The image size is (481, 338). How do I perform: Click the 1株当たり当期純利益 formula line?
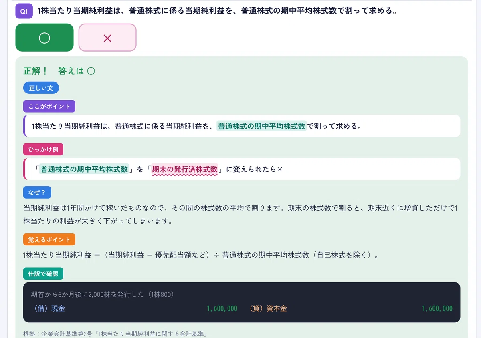click(x=201, y=255)
